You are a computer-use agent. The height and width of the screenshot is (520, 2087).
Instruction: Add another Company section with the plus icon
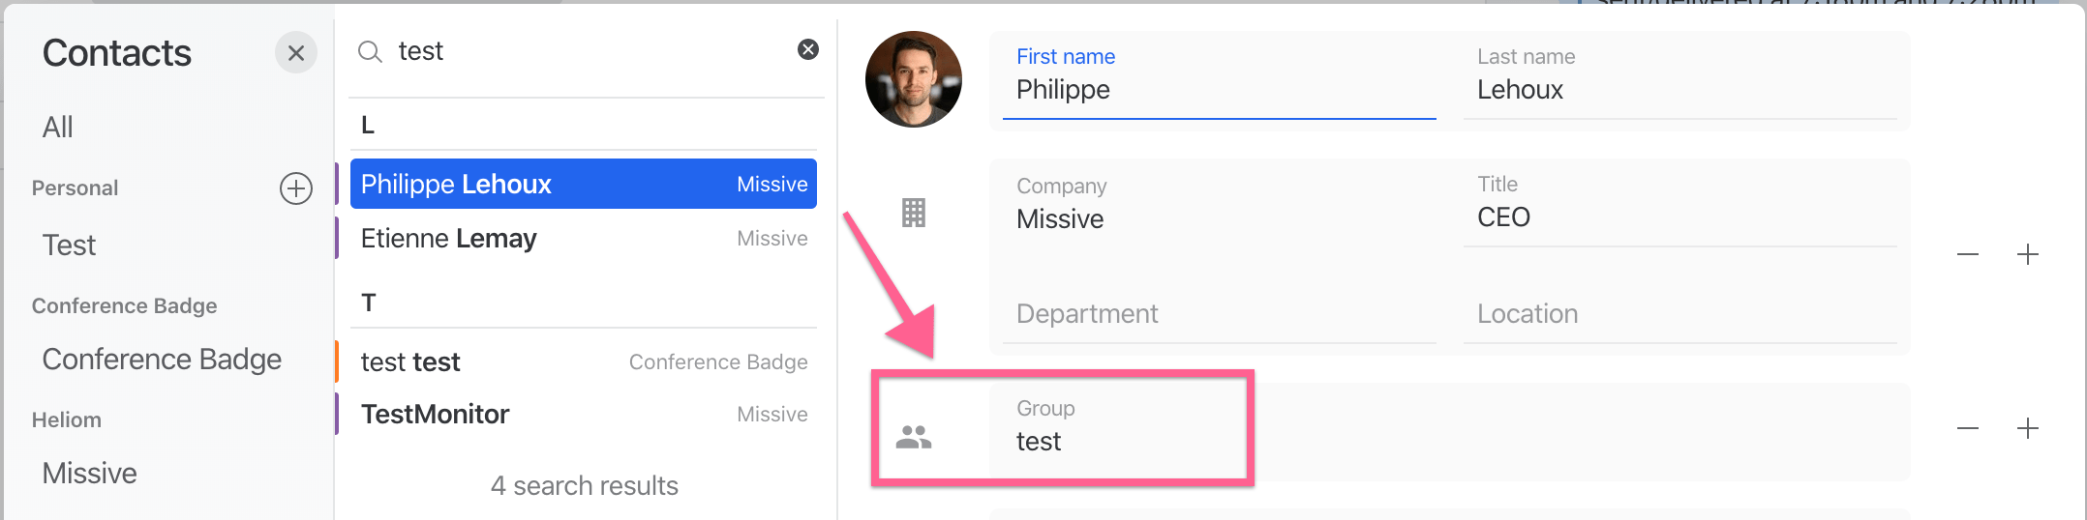pos(2028,255)
